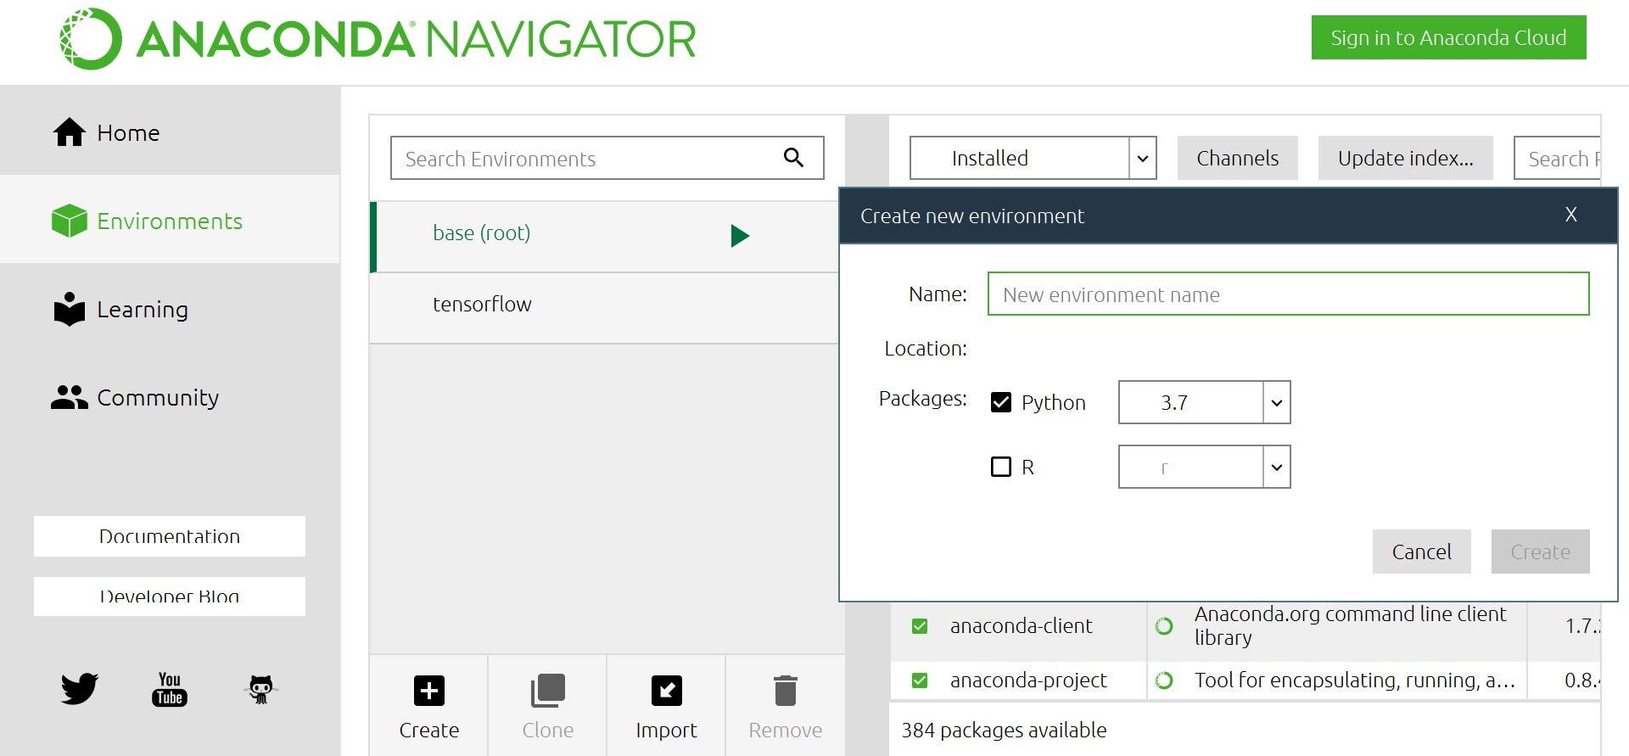Click the Import environment icon

[667, 691]
